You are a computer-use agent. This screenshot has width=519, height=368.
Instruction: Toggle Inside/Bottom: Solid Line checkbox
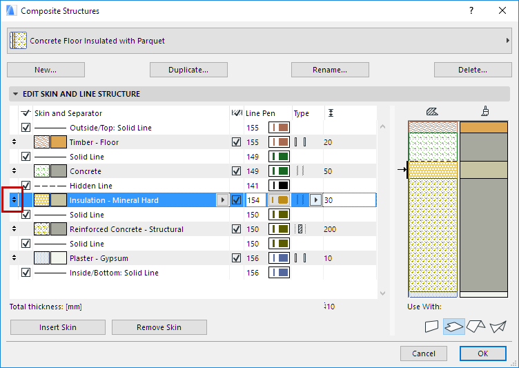click(26, 272)
